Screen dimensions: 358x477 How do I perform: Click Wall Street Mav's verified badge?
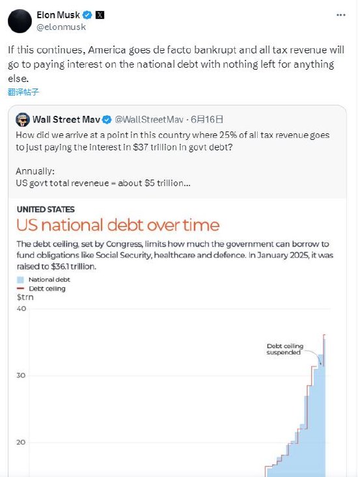pos(107,120)
